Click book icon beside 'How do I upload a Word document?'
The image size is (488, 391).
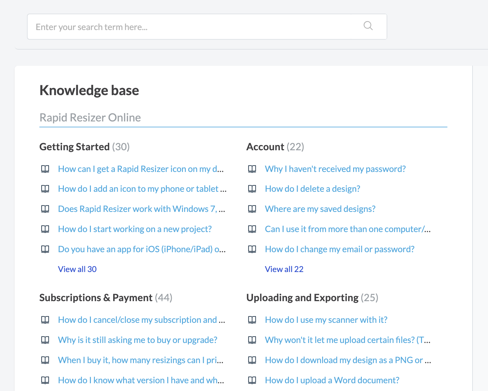click(x=252, y=380)
